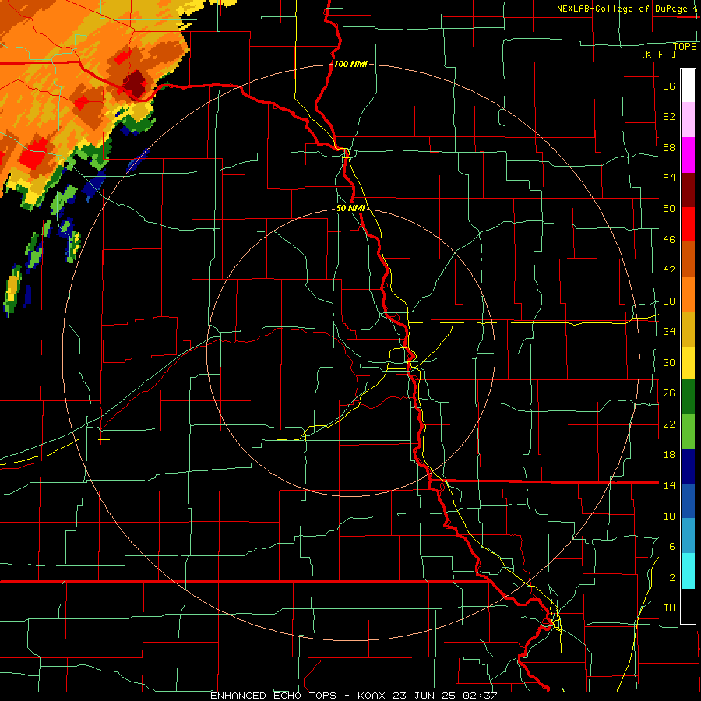The width and height of the screenshot is (701, 701).
Task: Click the black TH swatch in the legend
Action: pos(688,606)
